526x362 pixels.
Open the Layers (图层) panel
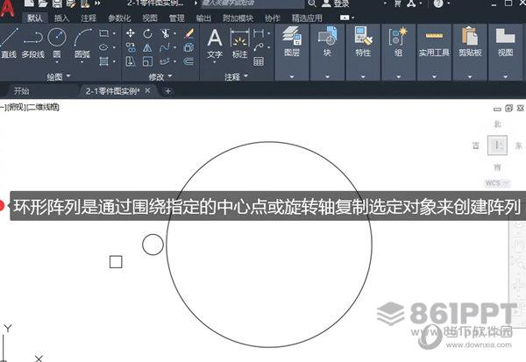292,42
